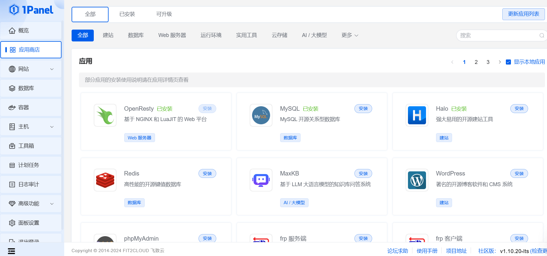Install the phpMyAdmin app
The height and width of the screenshot is (256, 547).
207,238
